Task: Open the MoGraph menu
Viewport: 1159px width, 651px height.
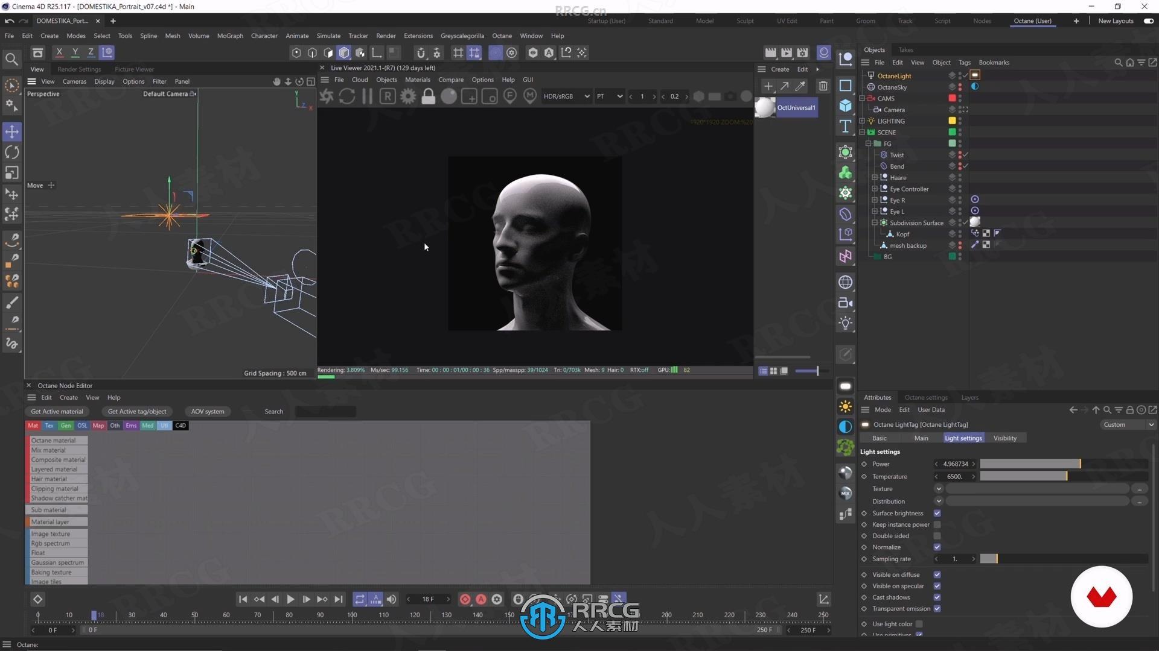Action: (230, 36)
